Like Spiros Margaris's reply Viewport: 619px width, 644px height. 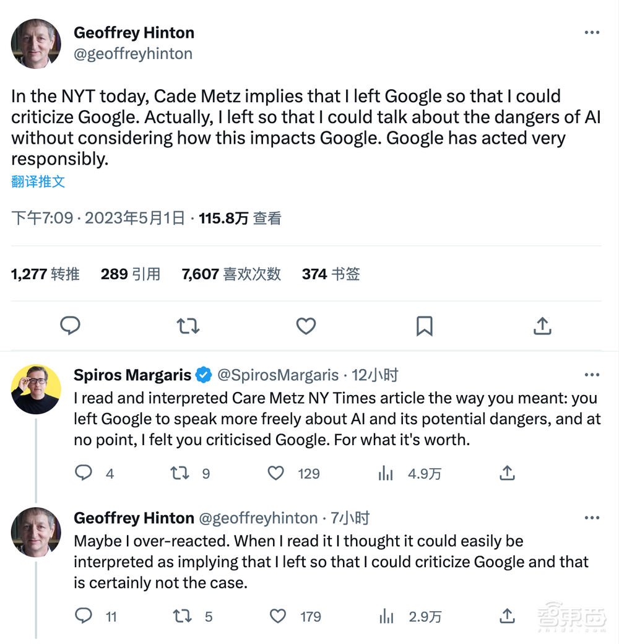pyautogui.click(x=276, y=474)
